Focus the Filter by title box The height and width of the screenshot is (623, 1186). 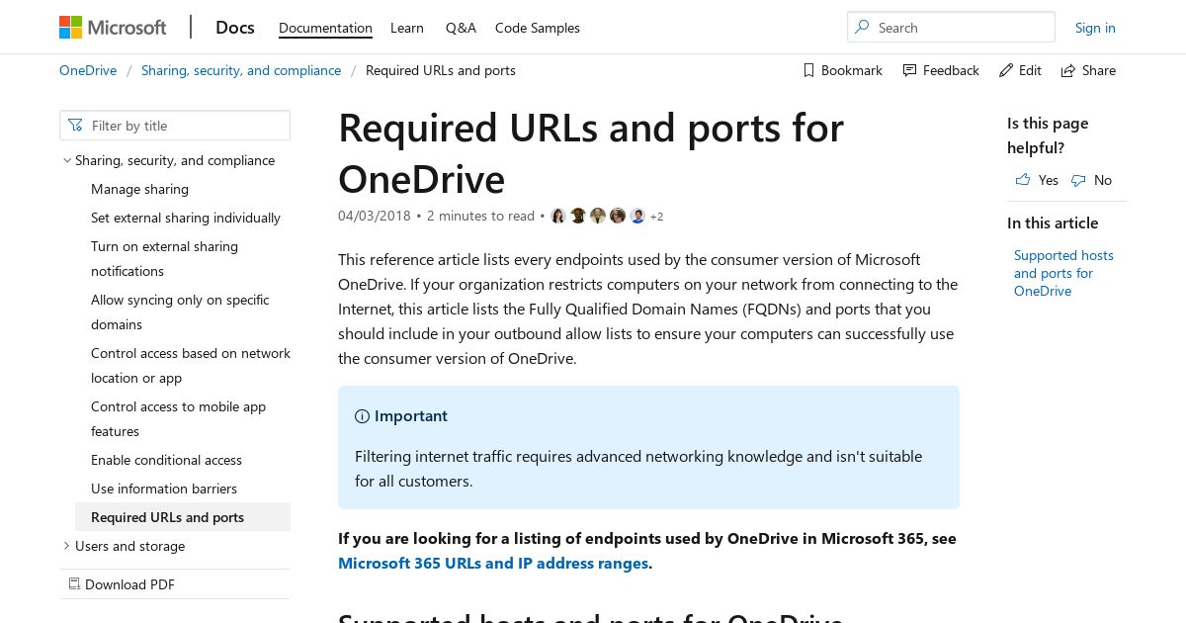pos(175,126)
